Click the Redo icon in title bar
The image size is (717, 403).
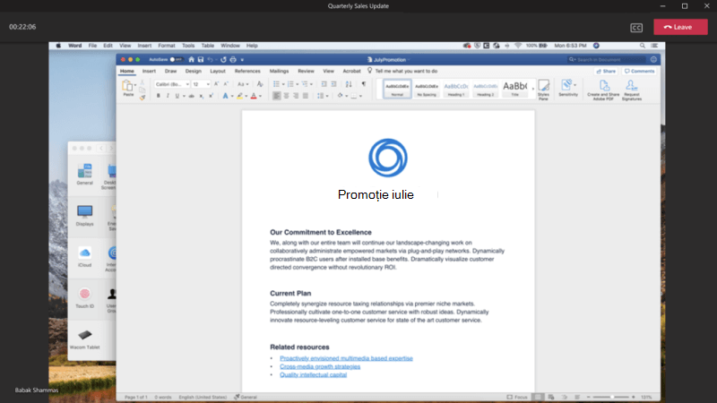coord(223,60)
